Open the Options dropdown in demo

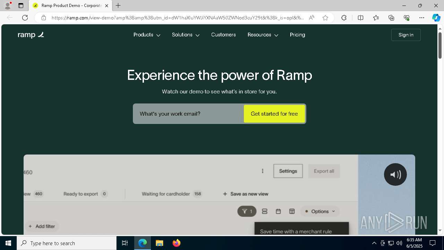[x=320, y=211]
